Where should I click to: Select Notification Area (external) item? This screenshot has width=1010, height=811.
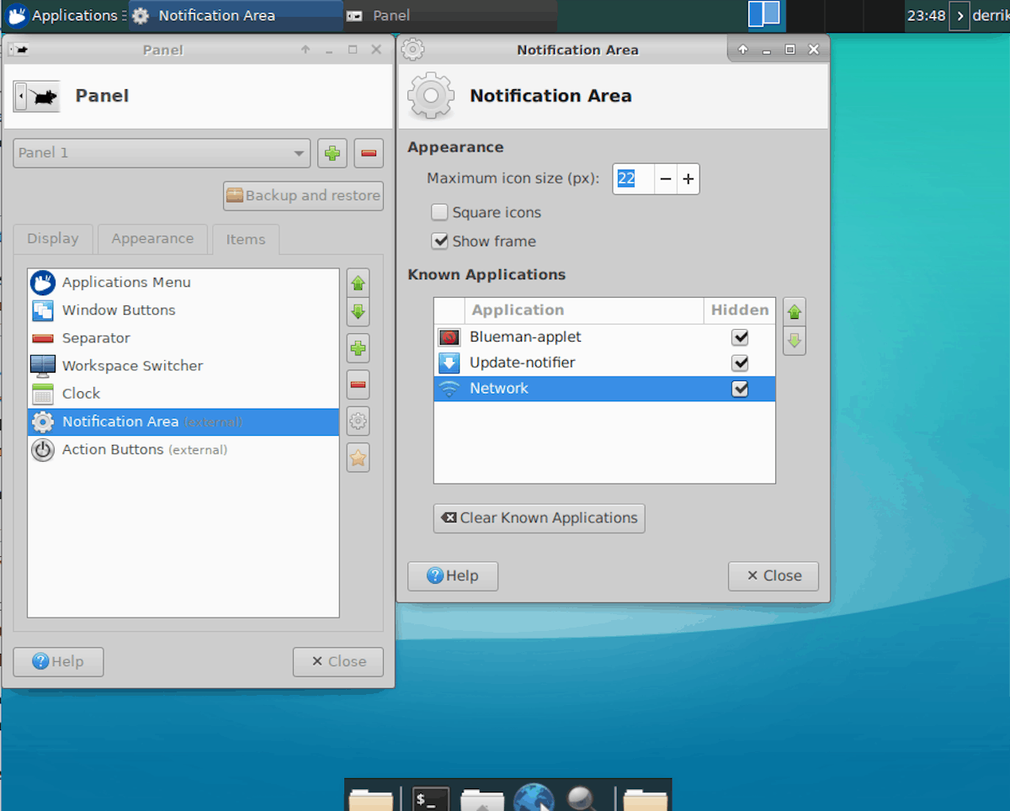183,422
